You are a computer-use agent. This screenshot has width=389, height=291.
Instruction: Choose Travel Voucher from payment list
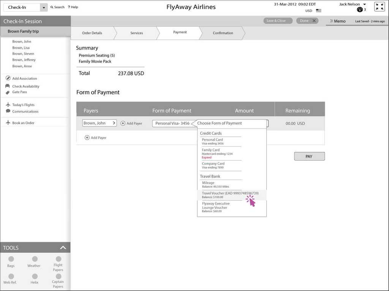click(230, 195)
